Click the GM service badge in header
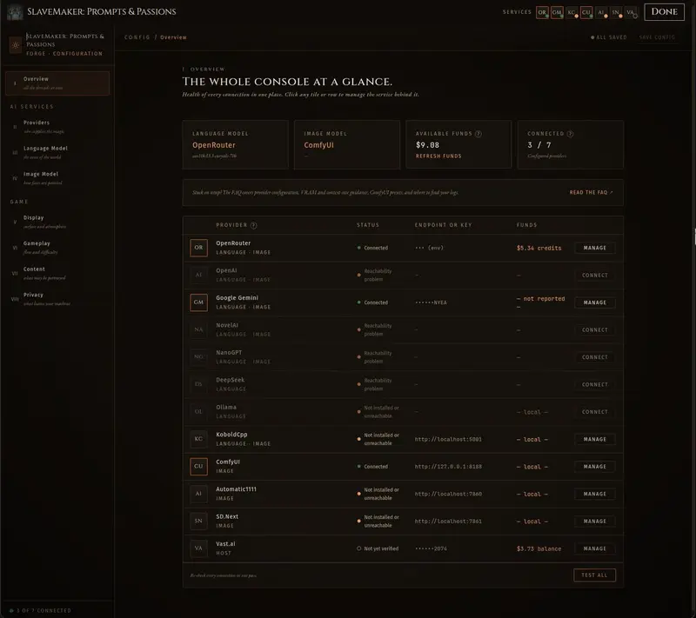 click(557, 12)
